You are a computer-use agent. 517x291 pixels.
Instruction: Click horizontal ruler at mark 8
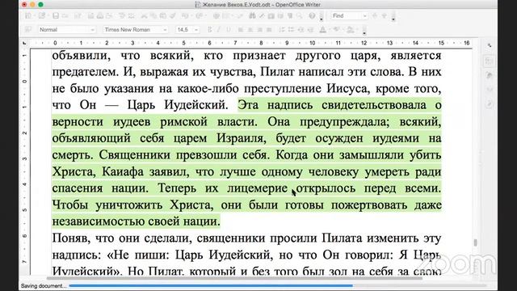click(261, 43)
